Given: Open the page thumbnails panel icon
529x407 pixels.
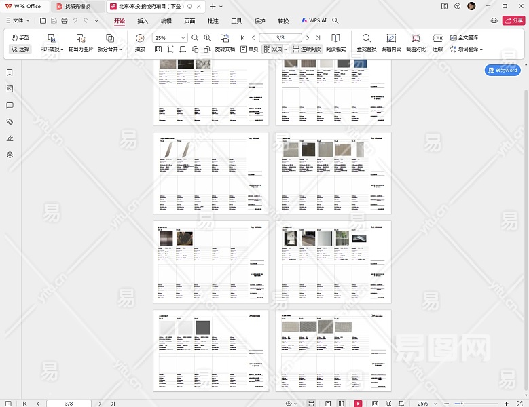Looking at the screenshot, I should coord(10,89).
